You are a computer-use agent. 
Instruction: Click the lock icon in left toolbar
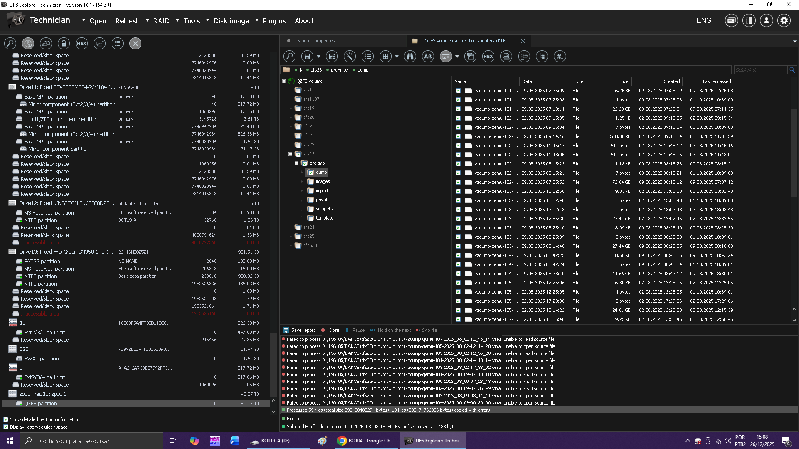pos(64,44)
